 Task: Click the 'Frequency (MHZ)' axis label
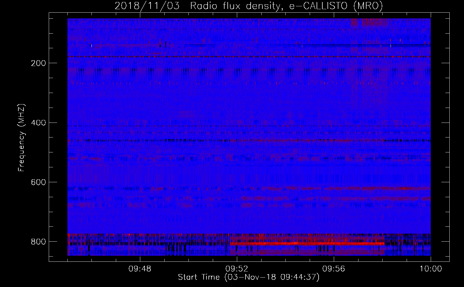[x=21, y=138]
